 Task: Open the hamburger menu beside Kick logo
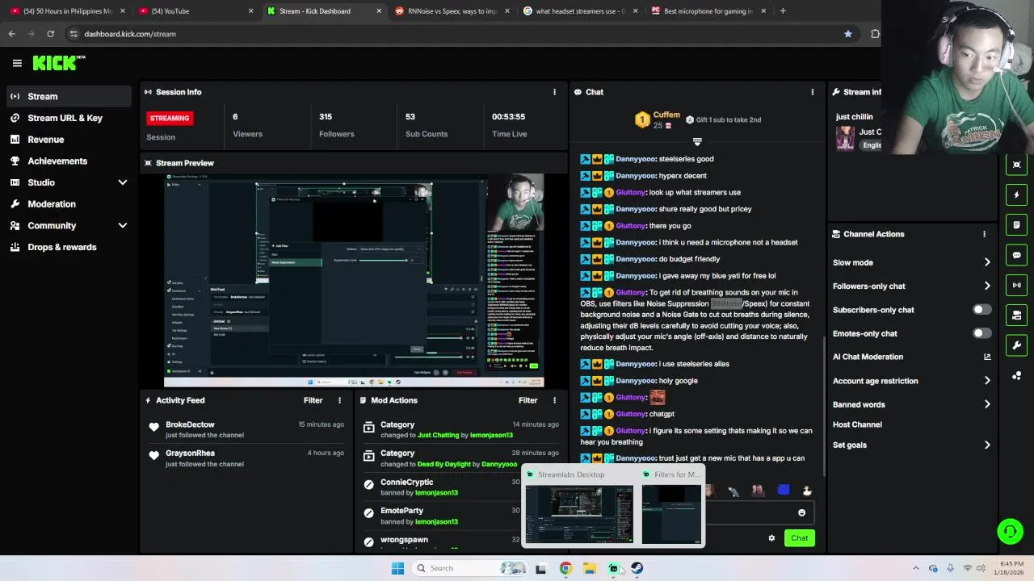pos(17,63)
